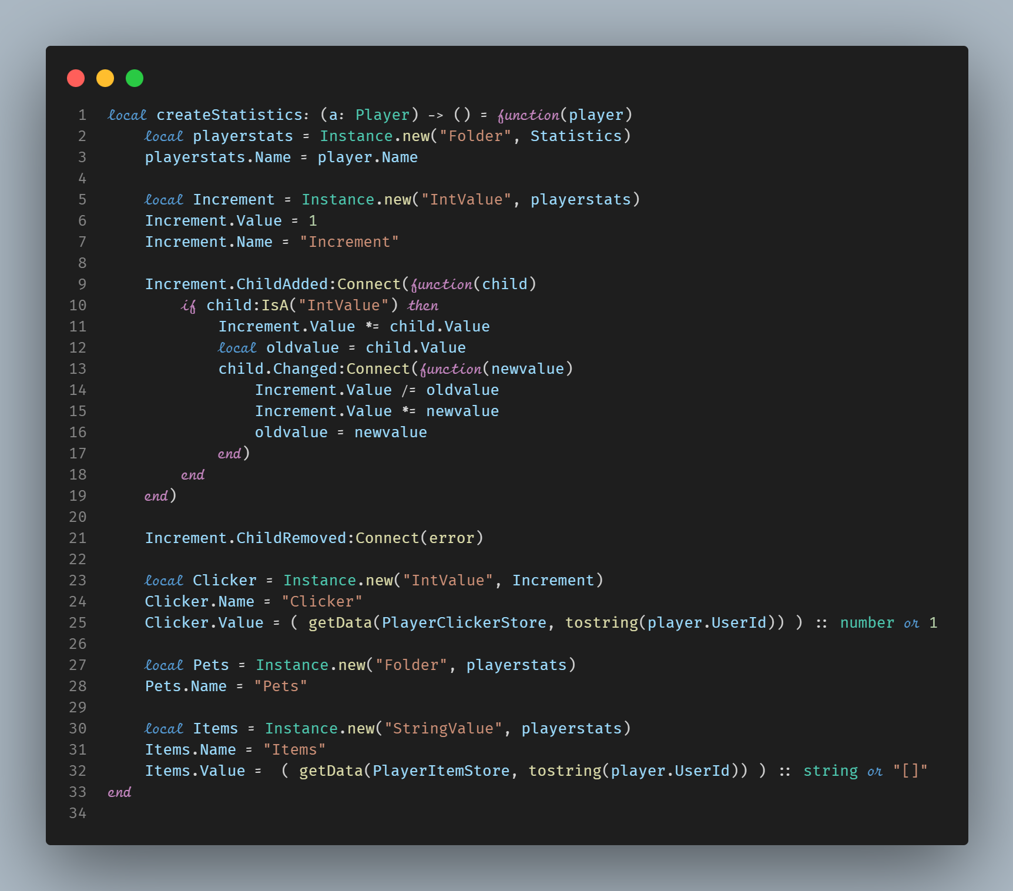The height and width of the screenshot is (891, 1013).
Task: Click 'Clicker' variable on line 23
Action: (224, 580)
